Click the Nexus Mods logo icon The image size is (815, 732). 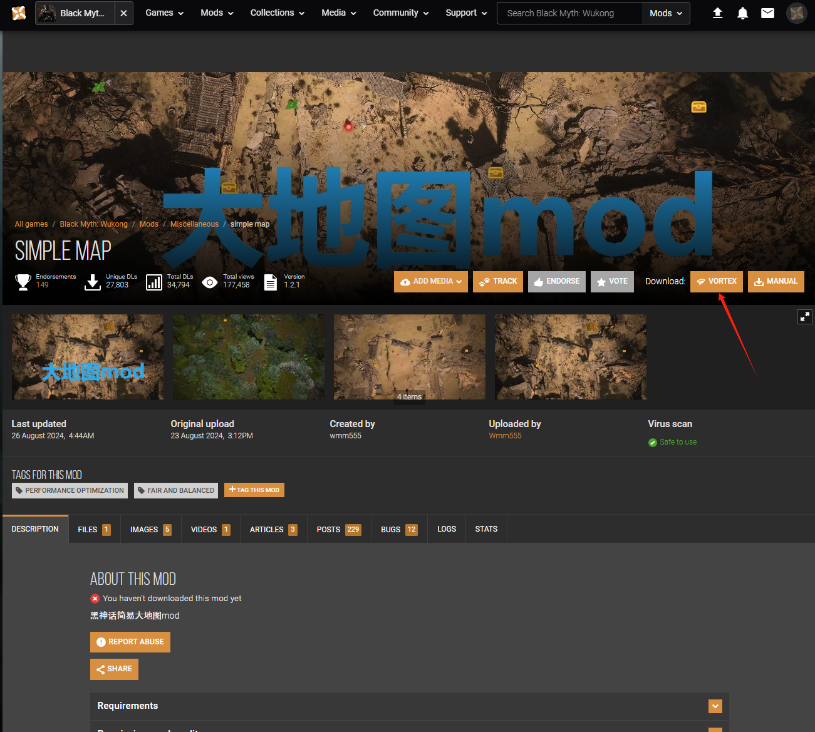click(19, 13)
